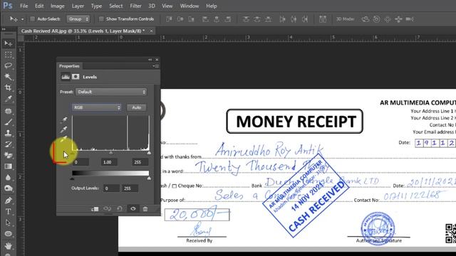Open the View menu
456x256 pixels.
pyautogui.click(x=167, y=6)
